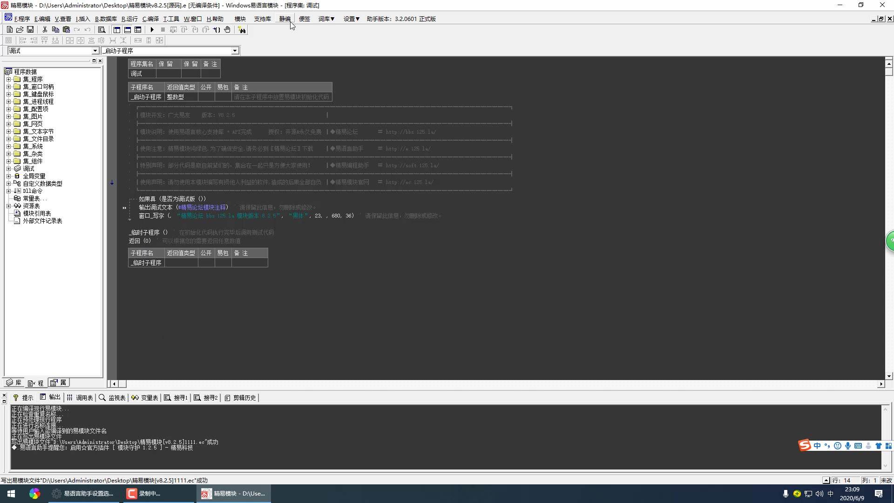Screen dimensions: 894x503
Task: Open the _启动子程序 subroutine dropdown
Action: click(x=235, y=50)
